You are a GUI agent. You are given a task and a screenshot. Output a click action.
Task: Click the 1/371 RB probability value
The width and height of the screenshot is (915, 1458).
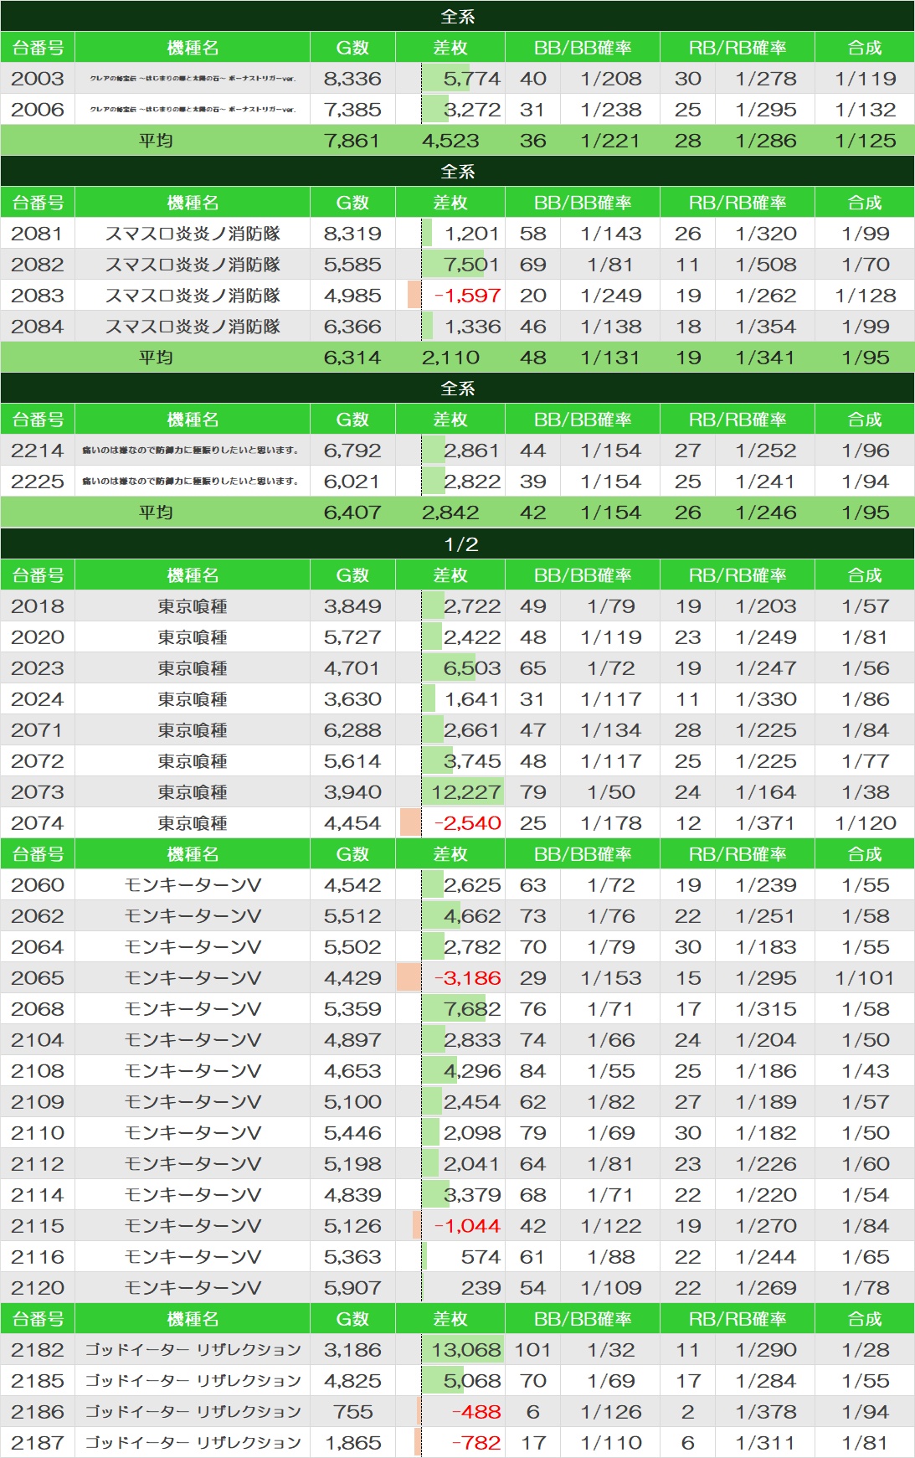[x=766, y=823]
